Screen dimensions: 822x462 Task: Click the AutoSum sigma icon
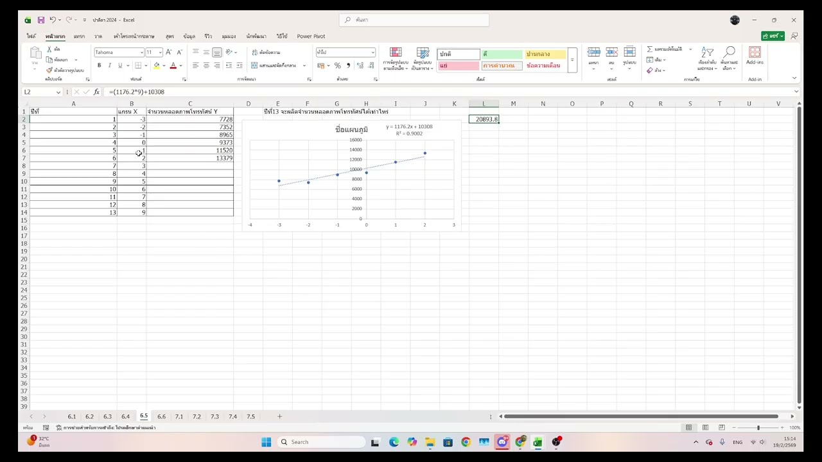(x=650, y=49)
